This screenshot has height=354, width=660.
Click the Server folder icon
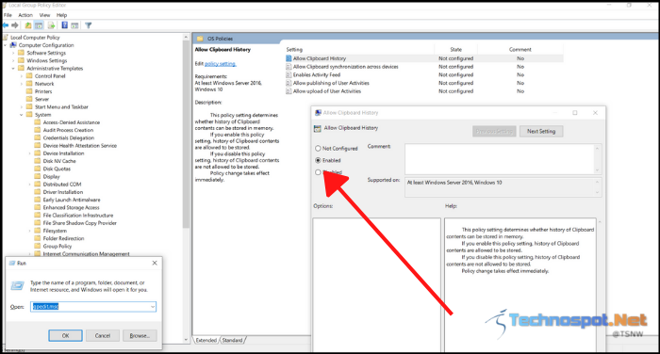(29, 99)
